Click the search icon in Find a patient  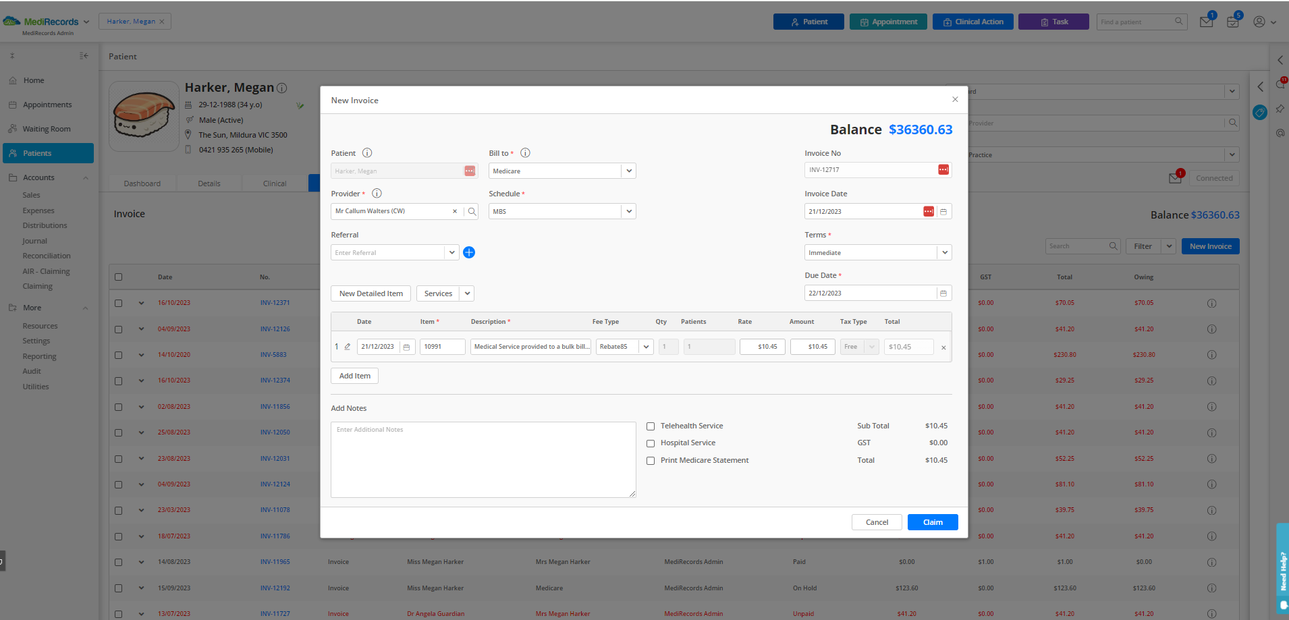1178,22
